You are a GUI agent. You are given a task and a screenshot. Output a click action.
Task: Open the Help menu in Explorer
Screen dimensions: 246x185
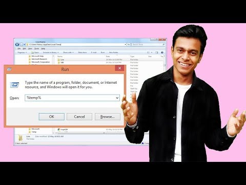(x=43, y=49)
